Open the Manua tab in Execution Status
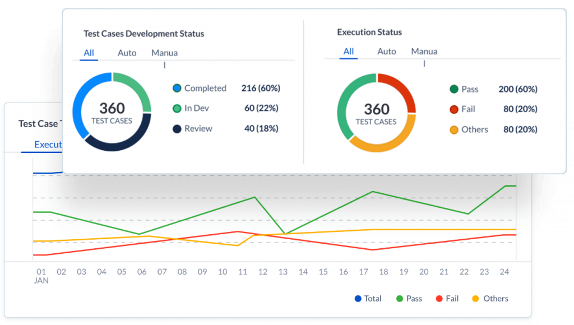Viewport: 574px width, 325px height. pyautogui.click(x=424, y=51)
